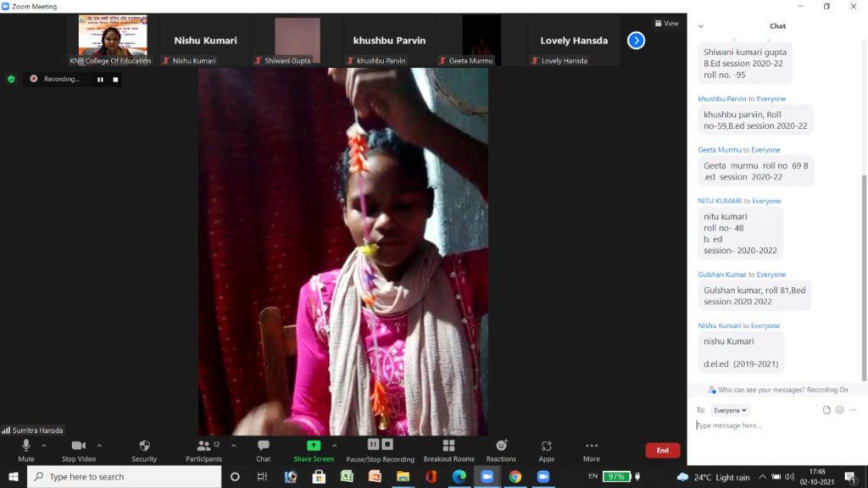The image size is (868, 488).
Task: Open chat more options ellipsis
Action: tap(853, 410)
